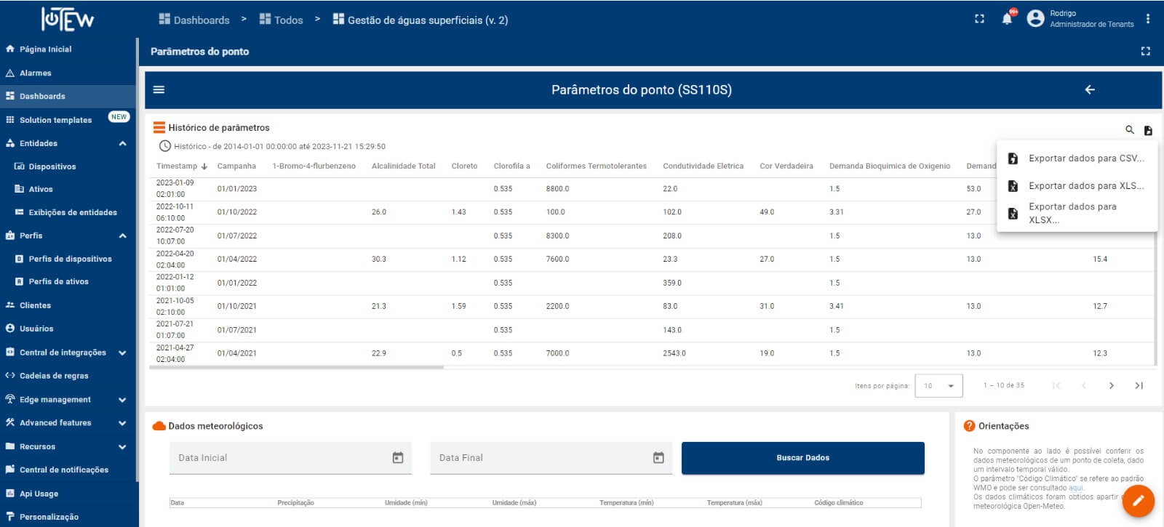Click Data Inicial date field
The width and height of the screenshot is (1164, 527).
pyautogui.click(x=290, y=458)
